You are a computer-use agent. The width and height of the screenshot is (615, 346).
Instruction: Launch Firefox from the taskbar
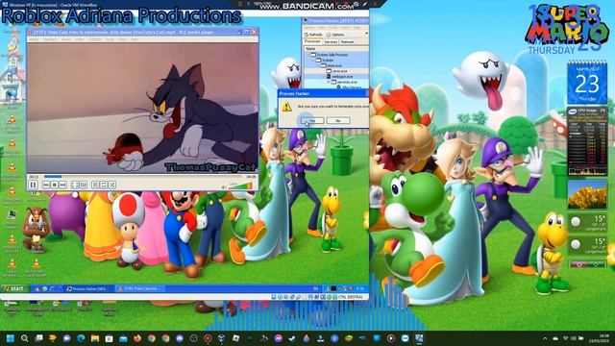[137, 338]
